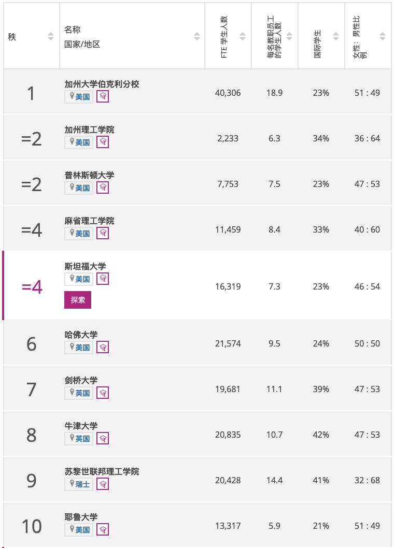Click the 瑞士 country tag
Image resolution: width=395 pixels, height=548 pixels.
pos(79,484)
